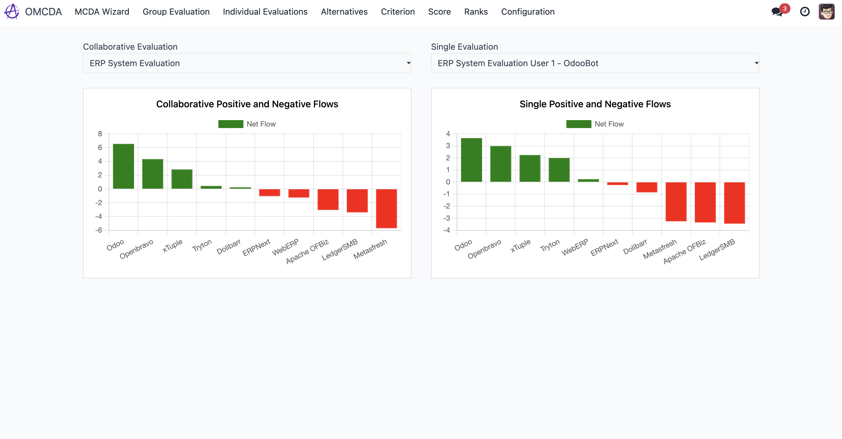
Task: Open the Ranks menu
Action: pos(476,12)
